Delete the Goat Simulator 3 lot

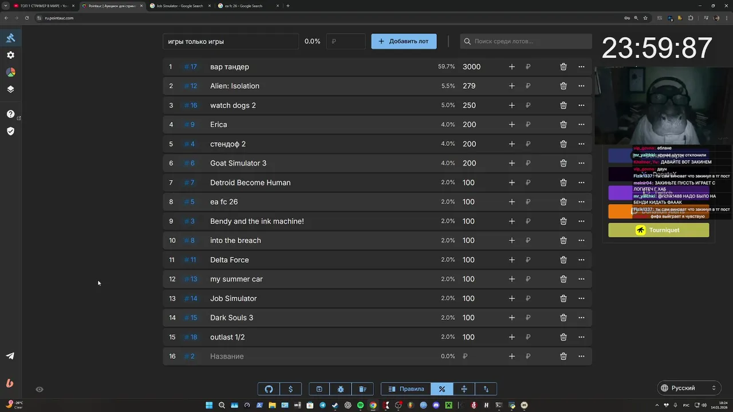coord(563,163)
